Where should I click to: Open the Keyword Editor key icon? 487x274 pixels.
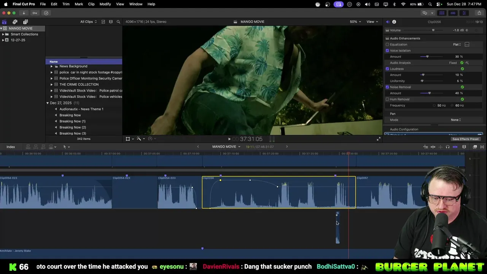[35, 13]
